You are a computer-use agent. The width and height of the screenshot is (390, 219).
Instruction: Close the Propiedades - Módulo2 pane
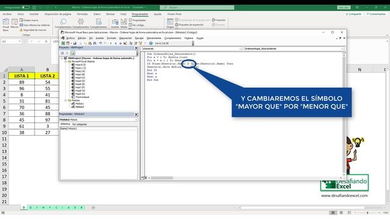(136, 114)
